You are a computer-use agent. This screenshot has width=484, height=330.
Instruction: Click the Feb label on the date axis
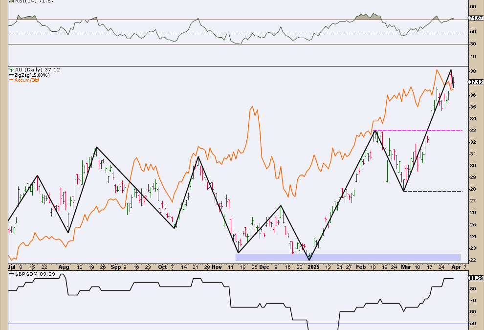point(360,267)
